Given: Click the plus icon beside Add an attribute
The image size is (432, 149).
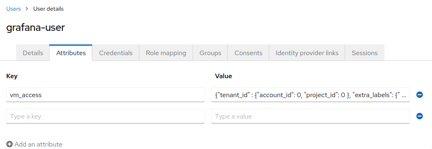Looking at the screenshot, I should (x=10, y=144).
